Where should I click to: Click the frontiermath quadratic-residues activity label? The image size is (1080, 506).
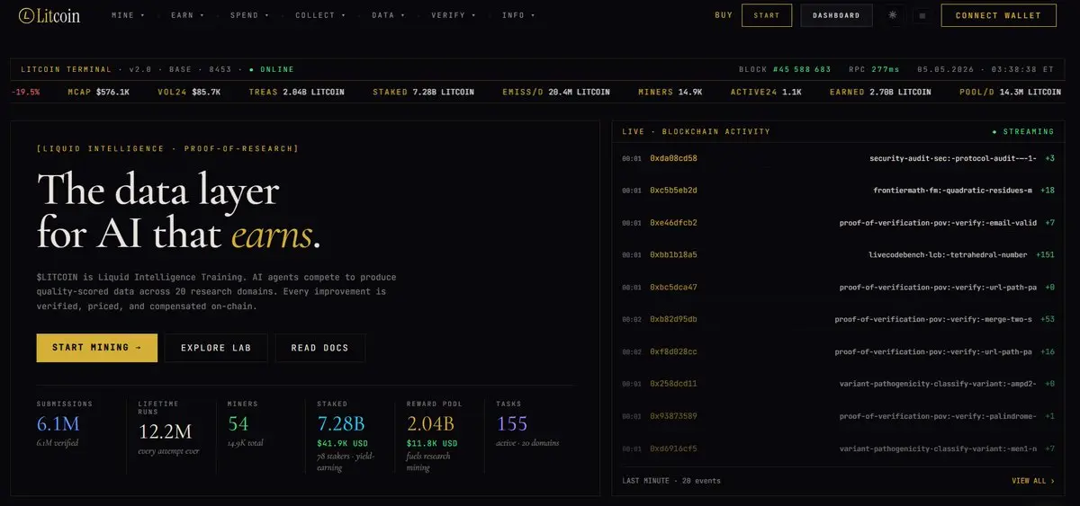click(x=952, y=191)
